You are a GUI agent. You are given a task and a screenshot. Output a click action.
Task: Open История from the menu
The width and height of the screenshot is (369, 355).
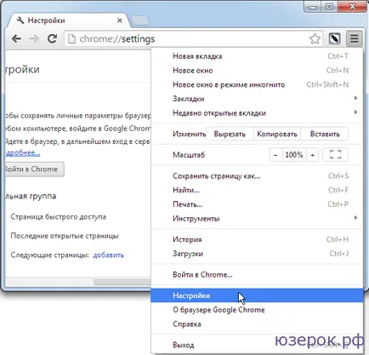(257, 239)
